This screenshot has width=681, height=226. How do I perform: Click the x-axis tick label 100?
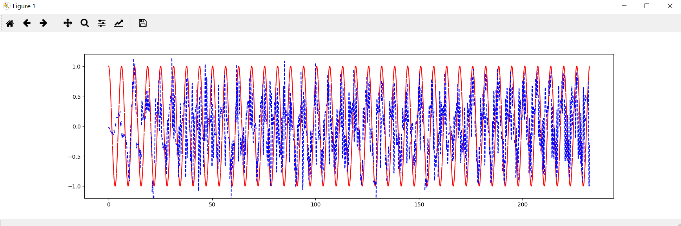tap(315, 204)
